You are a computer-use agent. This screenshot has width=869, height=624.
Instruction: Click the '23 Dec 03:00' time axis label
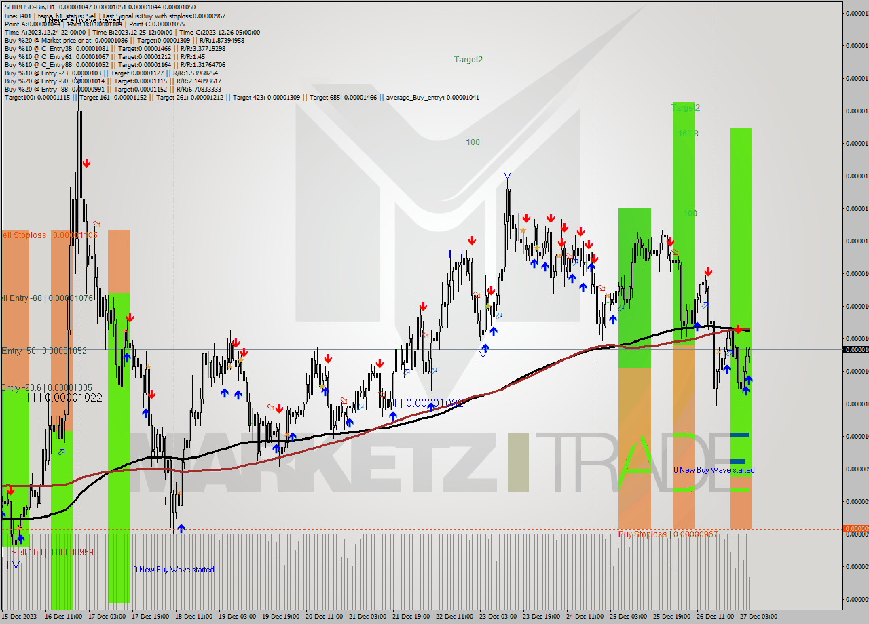[498, 617]
